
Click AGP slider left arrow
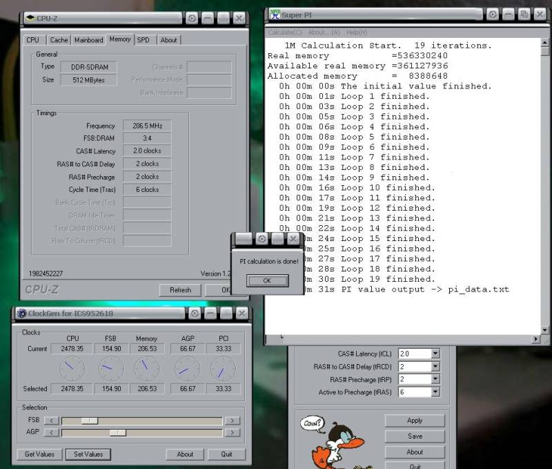coord(52,432)
